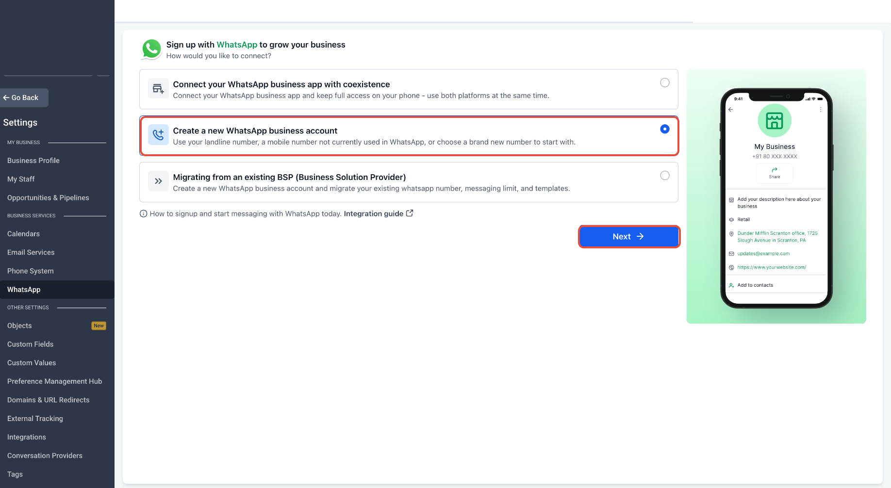This screenshot has width=891, height=488.
Task: Click the external link icon after Integration guide
Action: tap(410, 213)
